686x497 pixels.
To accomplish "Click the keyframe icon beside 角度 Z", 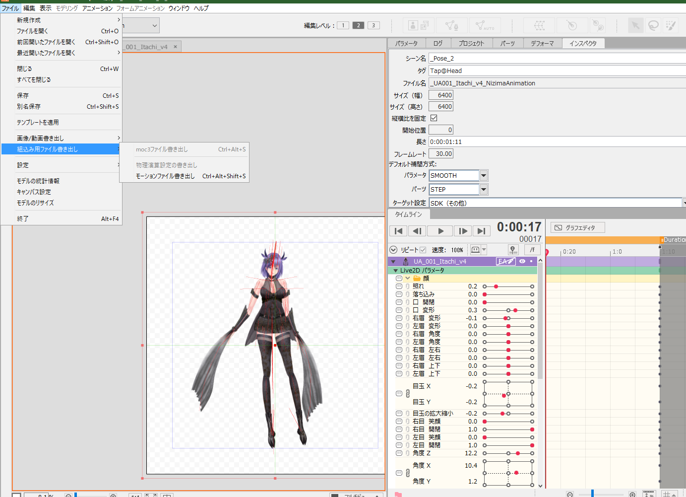I will click(x=399, y=453).
